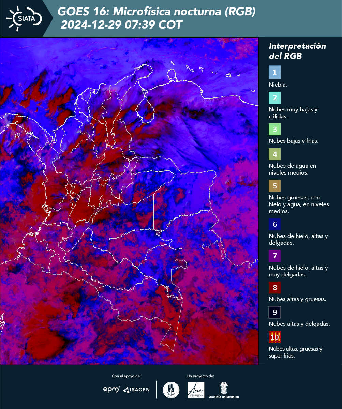Click the Alcaldía de Medellín logo
The width and height of the screenshot is (342, 409).
[224, 390]
